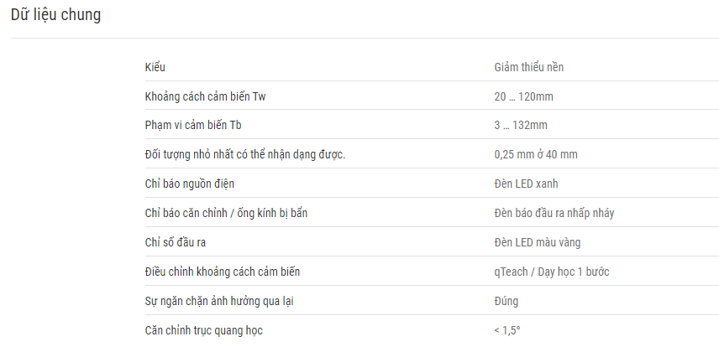
Task: Click the 'Đúng' value text
Action: pyautogui.click(x=506, y=301)
